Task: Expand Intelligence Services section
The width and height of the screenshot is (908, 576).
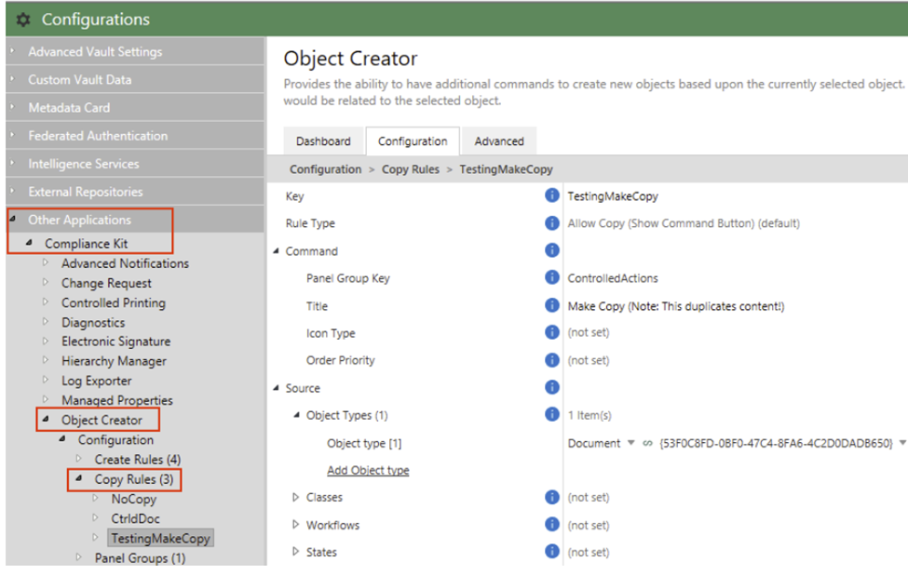Action: (12, 163)
